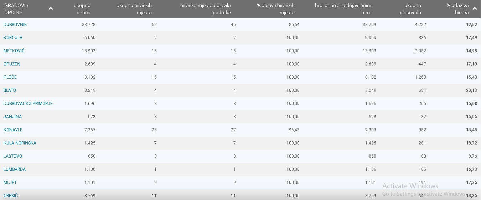
Task: Click the LUMBARDA link
Action: click(15, 169)
